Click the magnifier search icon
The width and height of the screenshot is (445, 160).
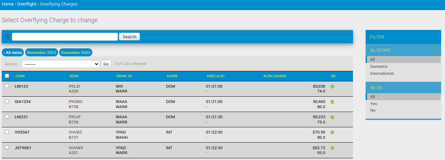click(x=7, y=37)
